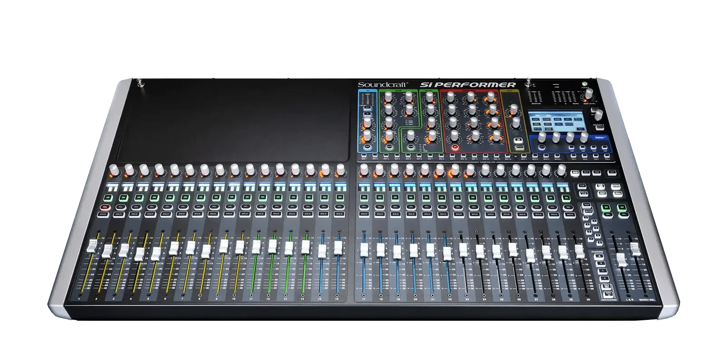This screenshot has height=363, width=726.
Task: Select fader layer B
Action: point(601,264)
